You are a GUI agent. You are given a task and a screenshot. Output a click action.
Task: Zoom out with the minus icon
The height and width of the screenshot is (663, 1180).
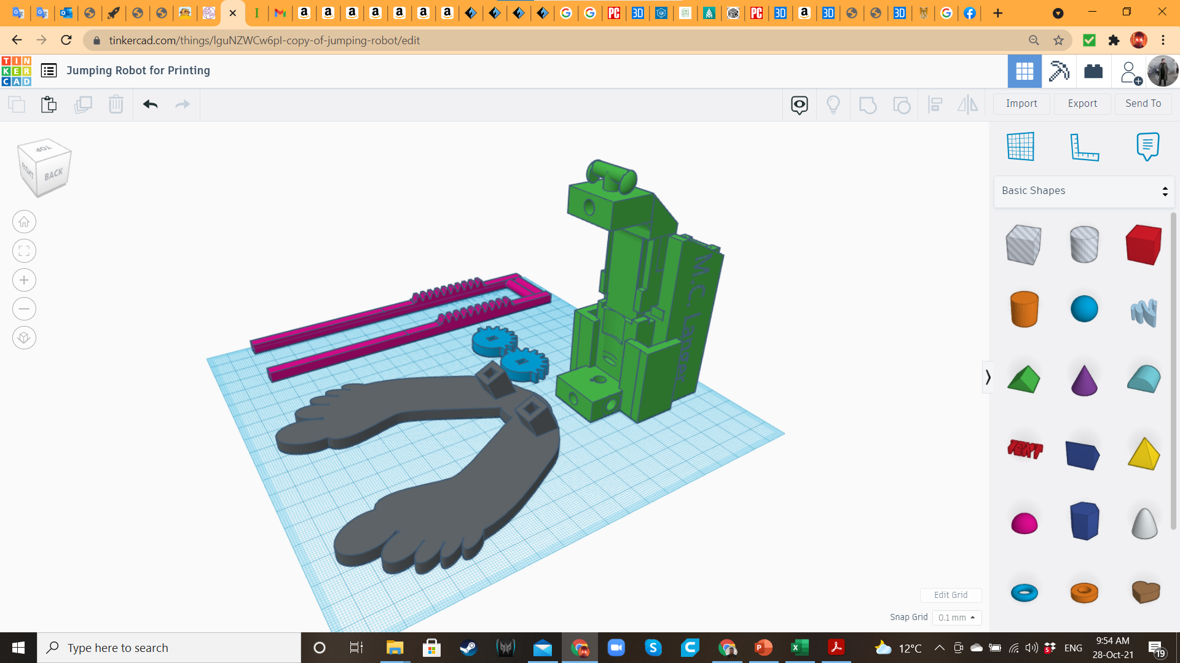24,309
